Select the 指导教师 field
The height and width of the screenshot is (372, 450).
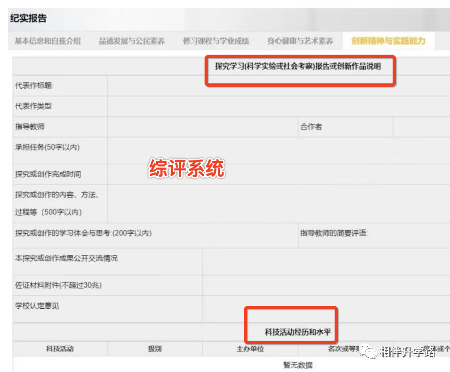point(200,126)
